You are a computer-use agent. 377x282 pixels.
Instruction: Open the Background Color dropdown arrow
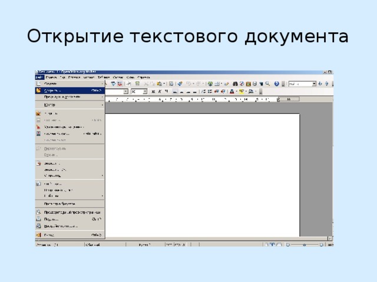(256, 92)
